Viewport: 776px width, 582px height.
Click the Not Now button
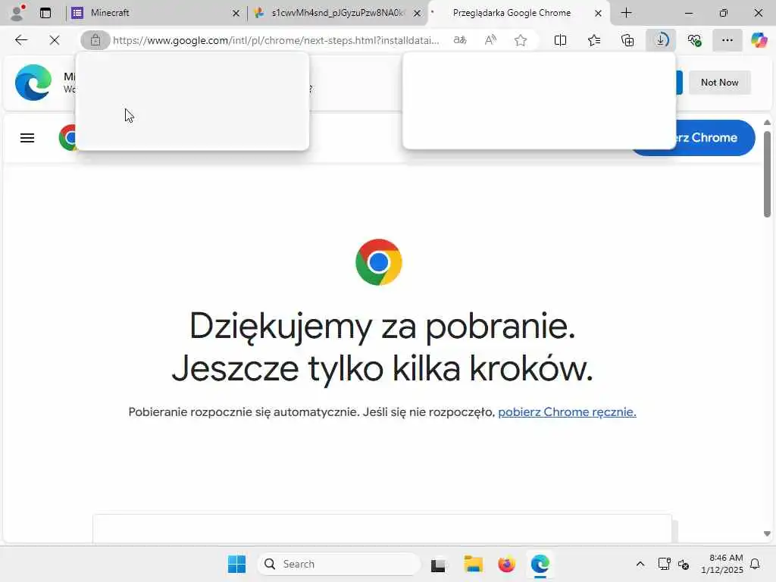pyautogui.click(x=720, y=82)
